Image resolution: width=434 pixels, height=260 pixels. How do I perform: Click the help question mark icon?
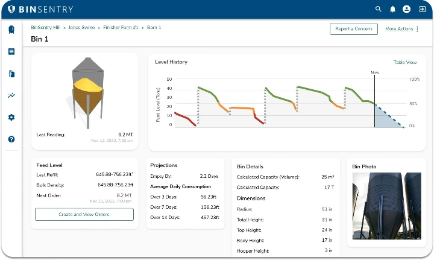point(11,139)
